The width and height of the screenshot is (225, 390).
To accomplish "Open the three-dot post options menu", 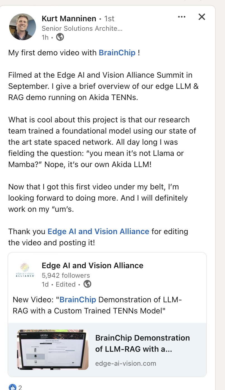I will [x=181, y=17].
